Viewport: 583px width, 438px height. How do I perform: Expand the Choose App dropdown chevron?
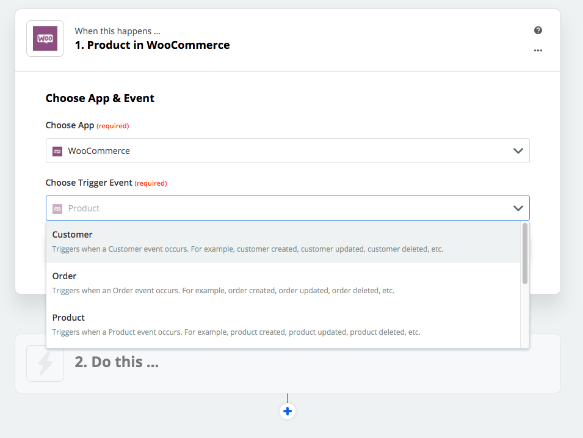pyautogui.click(x=518, y=151)
